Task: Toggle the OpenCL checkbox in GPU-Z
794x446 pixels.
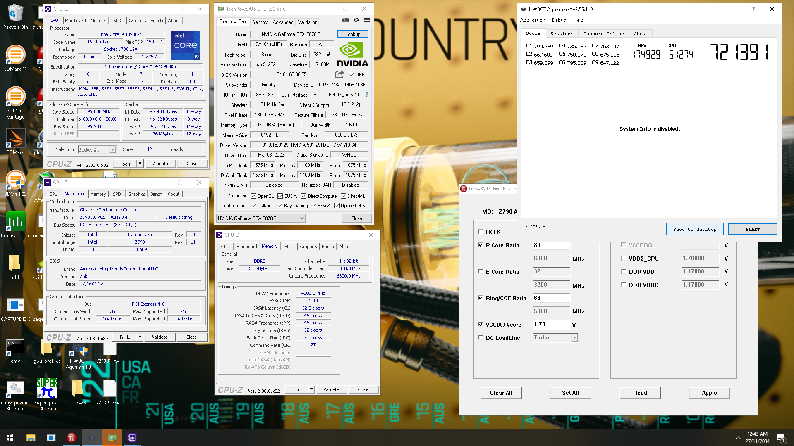Action: pyautogui.click(x=254, y=196)
